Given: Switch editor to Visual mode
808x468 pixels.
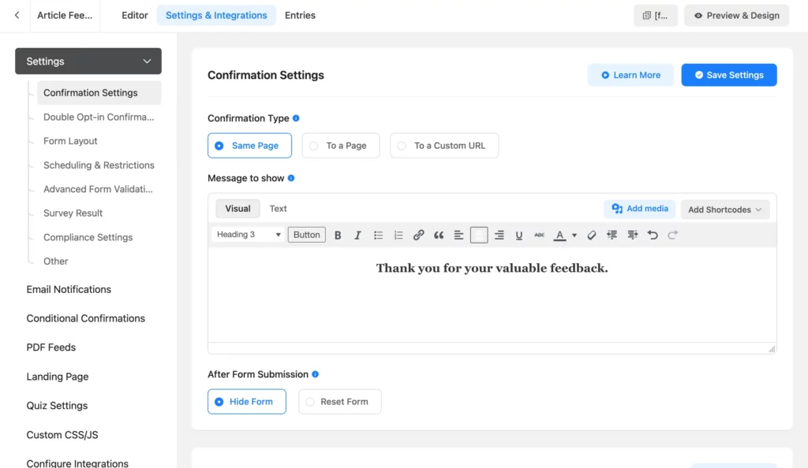Looking at the screenshot, I should coord(238,208).
